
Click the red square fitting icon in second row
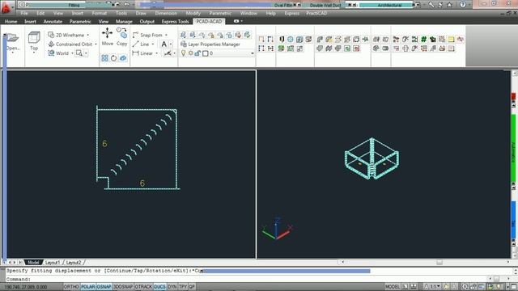(356, 48)
